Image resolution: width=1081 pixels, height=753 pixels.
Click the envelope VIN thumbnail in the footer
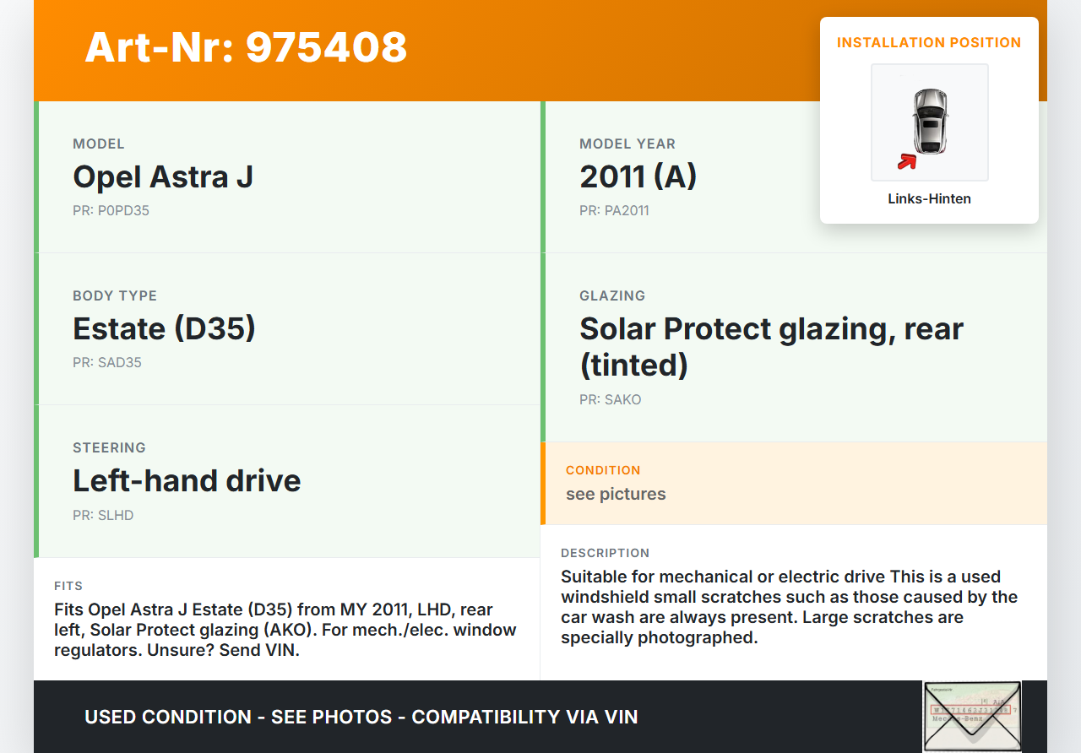pyautogui.click(x=972, y=717)
